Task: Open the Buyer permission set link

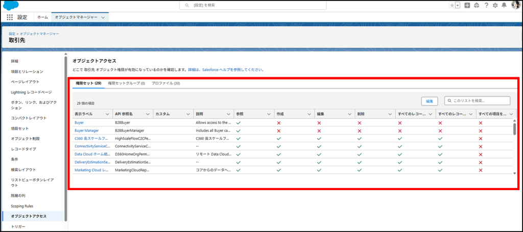Action: click(79, 123)
